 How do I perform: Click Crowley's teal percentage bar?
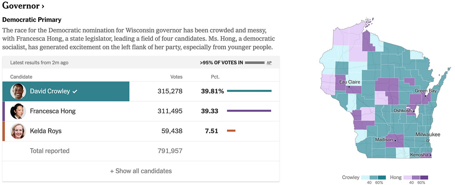pos(249,91)
